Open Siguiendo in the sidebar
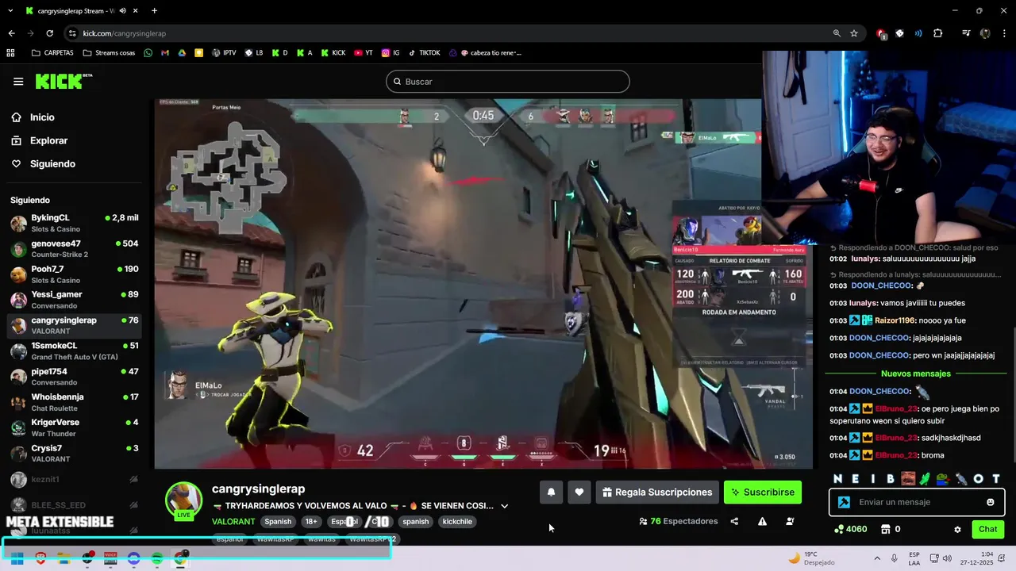1016x571 pixels. (x=52, y=164)
